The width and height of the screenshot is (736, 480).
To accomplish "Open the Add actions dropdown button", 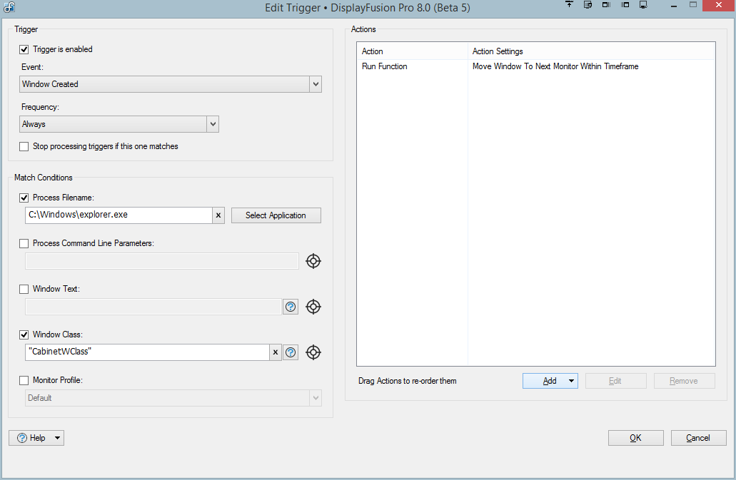I will 550,381.
